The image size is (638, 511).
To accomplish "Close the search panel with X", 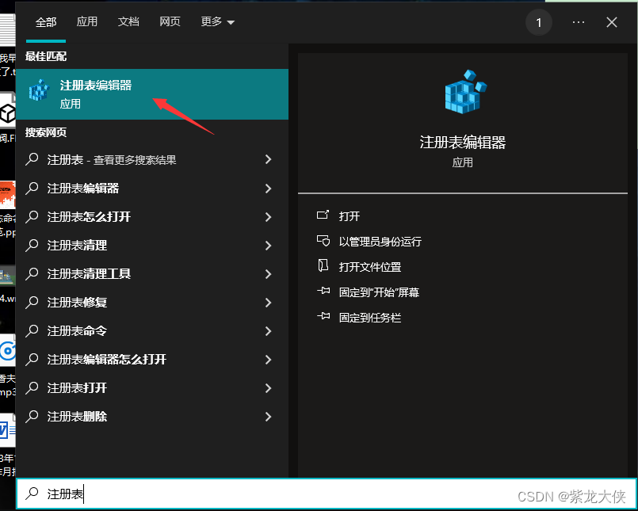I will click(x=612, y=22).
